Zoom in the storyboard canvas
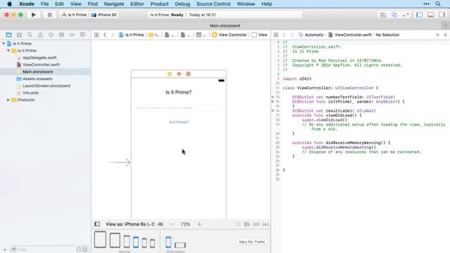 199,224
